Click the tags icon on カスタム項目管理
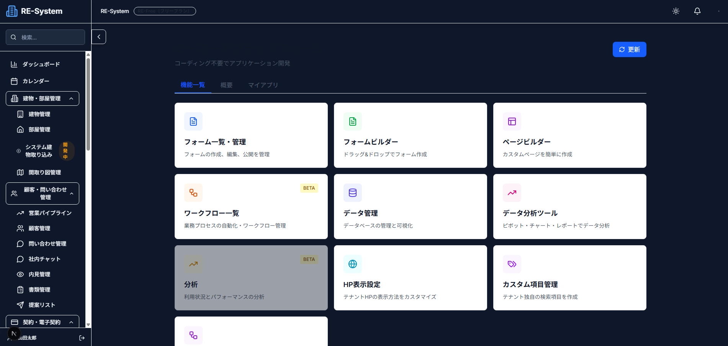 (x=512, y=264)
